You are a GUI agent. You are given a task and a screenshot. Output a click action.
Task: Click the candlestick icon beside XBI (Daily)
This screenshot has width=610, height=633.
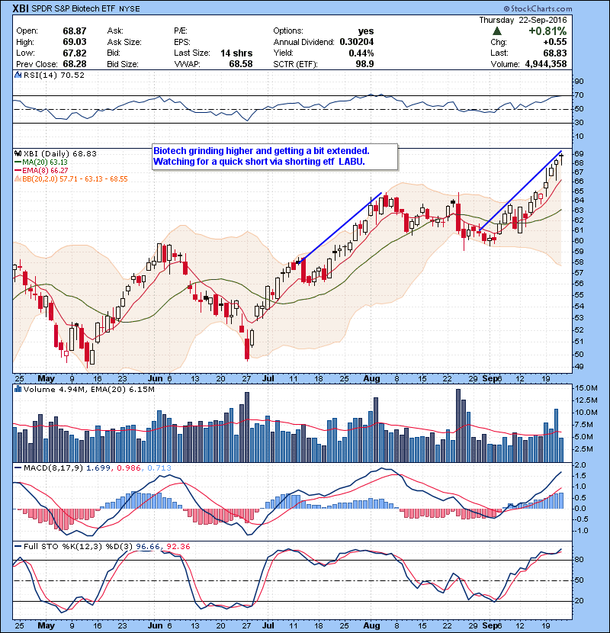pyautogui.click(x=18, y=153)
